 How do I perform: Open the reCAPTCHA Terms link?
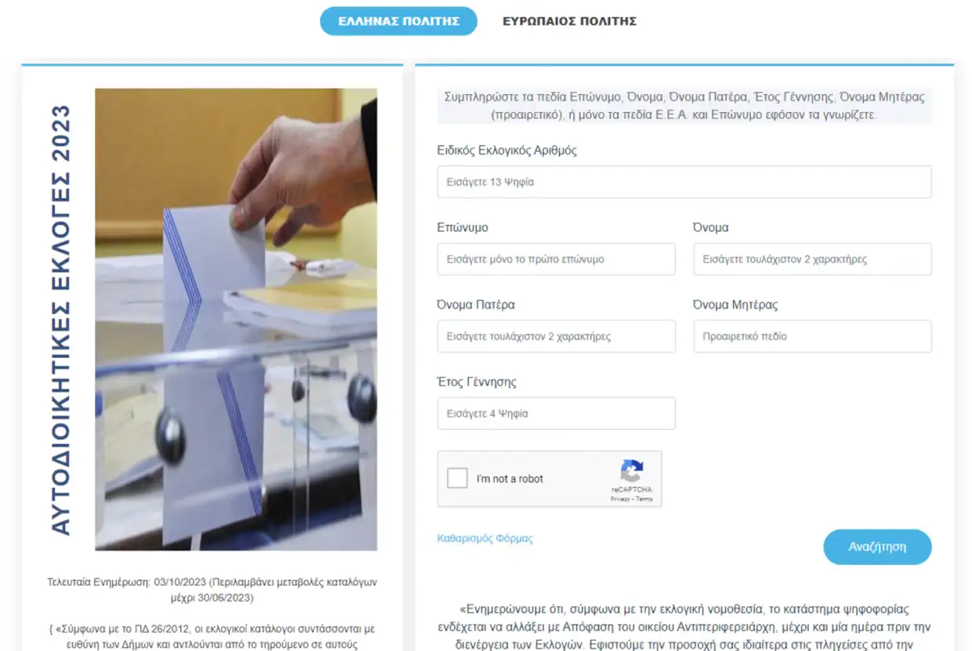[644, 499]
